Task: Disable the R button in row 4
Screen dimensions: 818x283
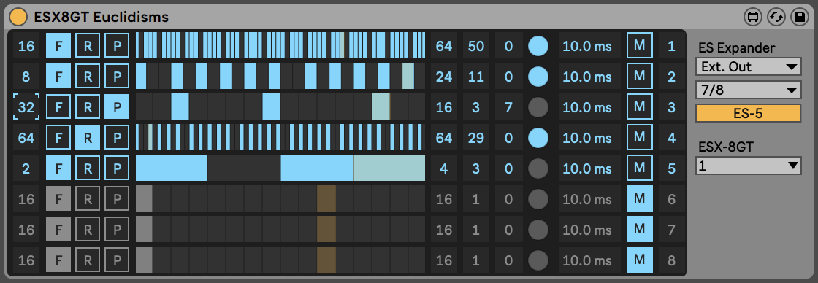Action: click(88, 138)
